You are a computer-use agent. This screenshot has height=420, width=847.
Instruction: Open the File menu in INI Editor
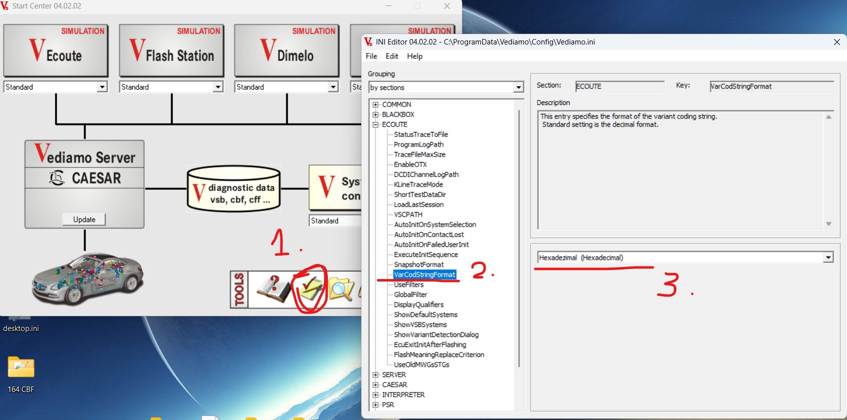[371, 56]
